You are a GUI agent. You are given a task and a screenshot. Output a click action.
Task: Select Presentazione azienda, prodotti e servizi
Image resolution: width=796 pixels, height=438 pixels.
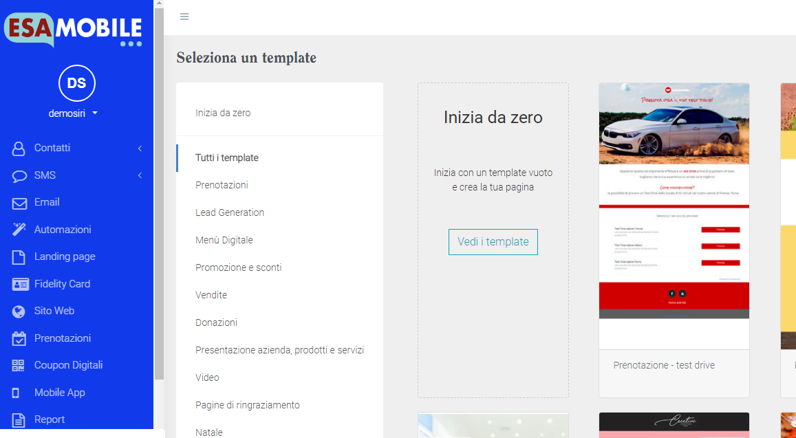[x=280, y=350]
